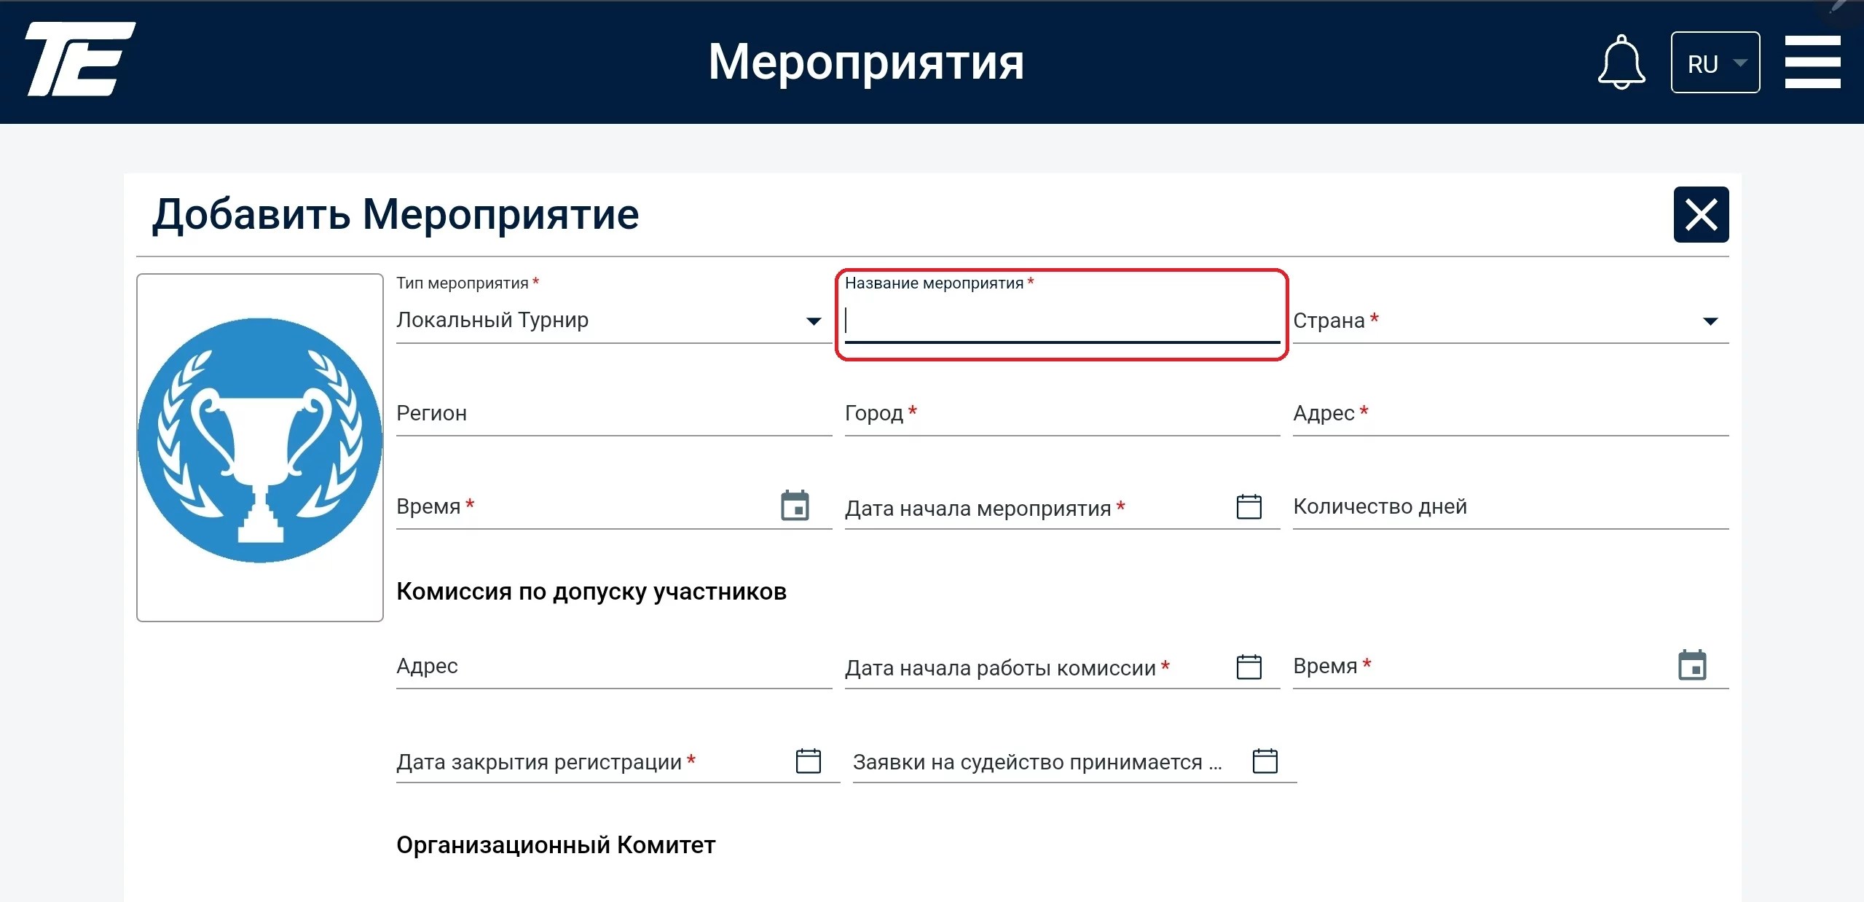Click the TE logo in the header
The height and width of the screenshot is (902, 1864).
80,59
